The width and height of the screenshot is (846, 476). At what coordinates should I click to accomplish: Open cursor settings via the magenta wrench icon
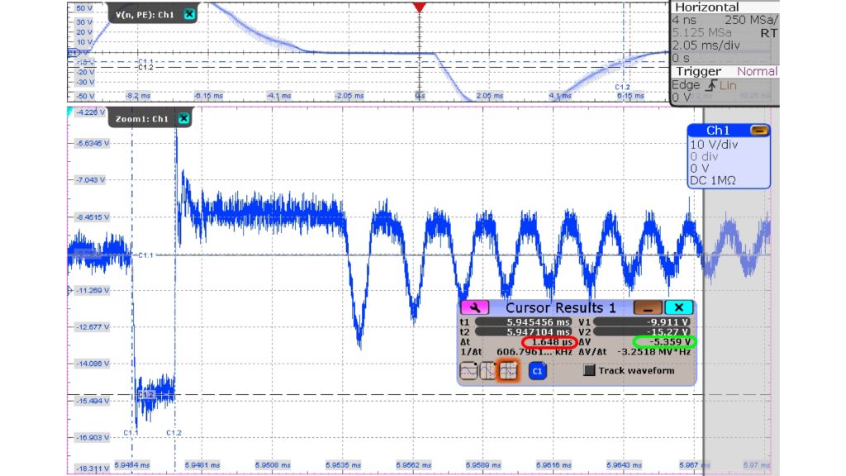point(476,307)
